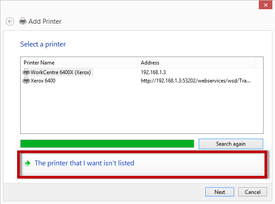Click the green arrow beside the not-listed option
275x204 pixels.
tap(27, 163)
